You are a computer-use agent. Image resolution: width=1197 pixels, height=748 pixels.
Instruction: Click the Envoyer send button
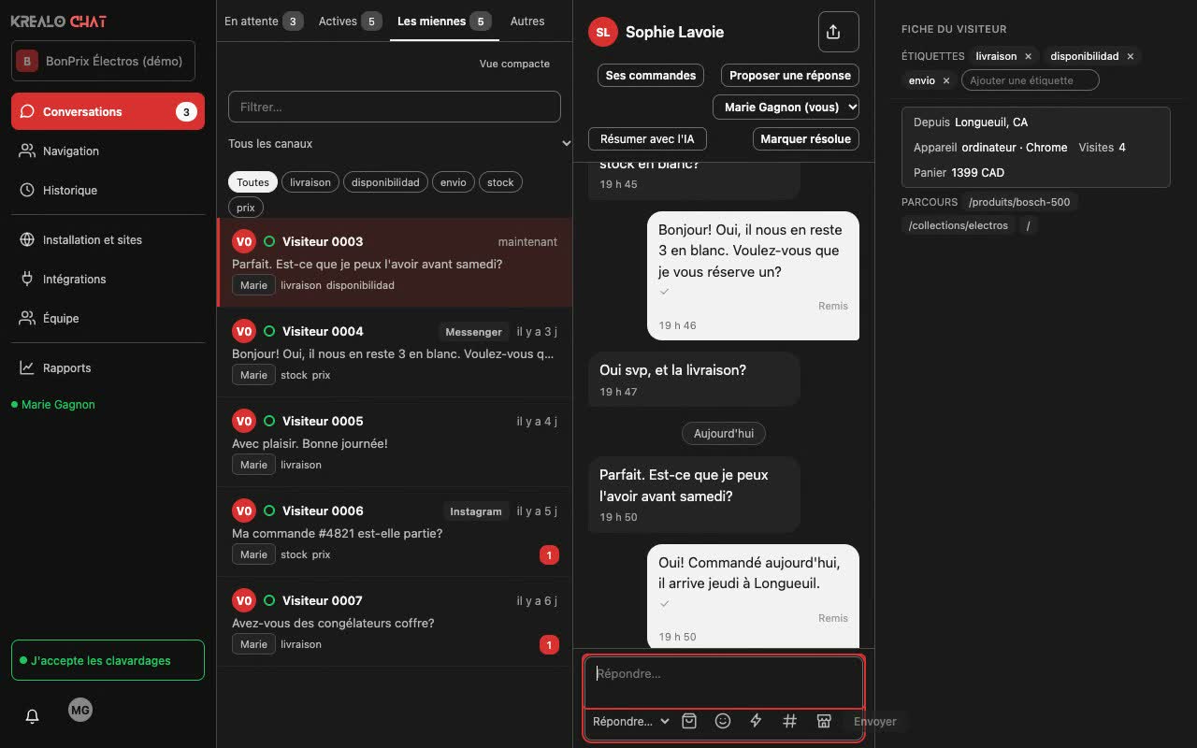875,721
